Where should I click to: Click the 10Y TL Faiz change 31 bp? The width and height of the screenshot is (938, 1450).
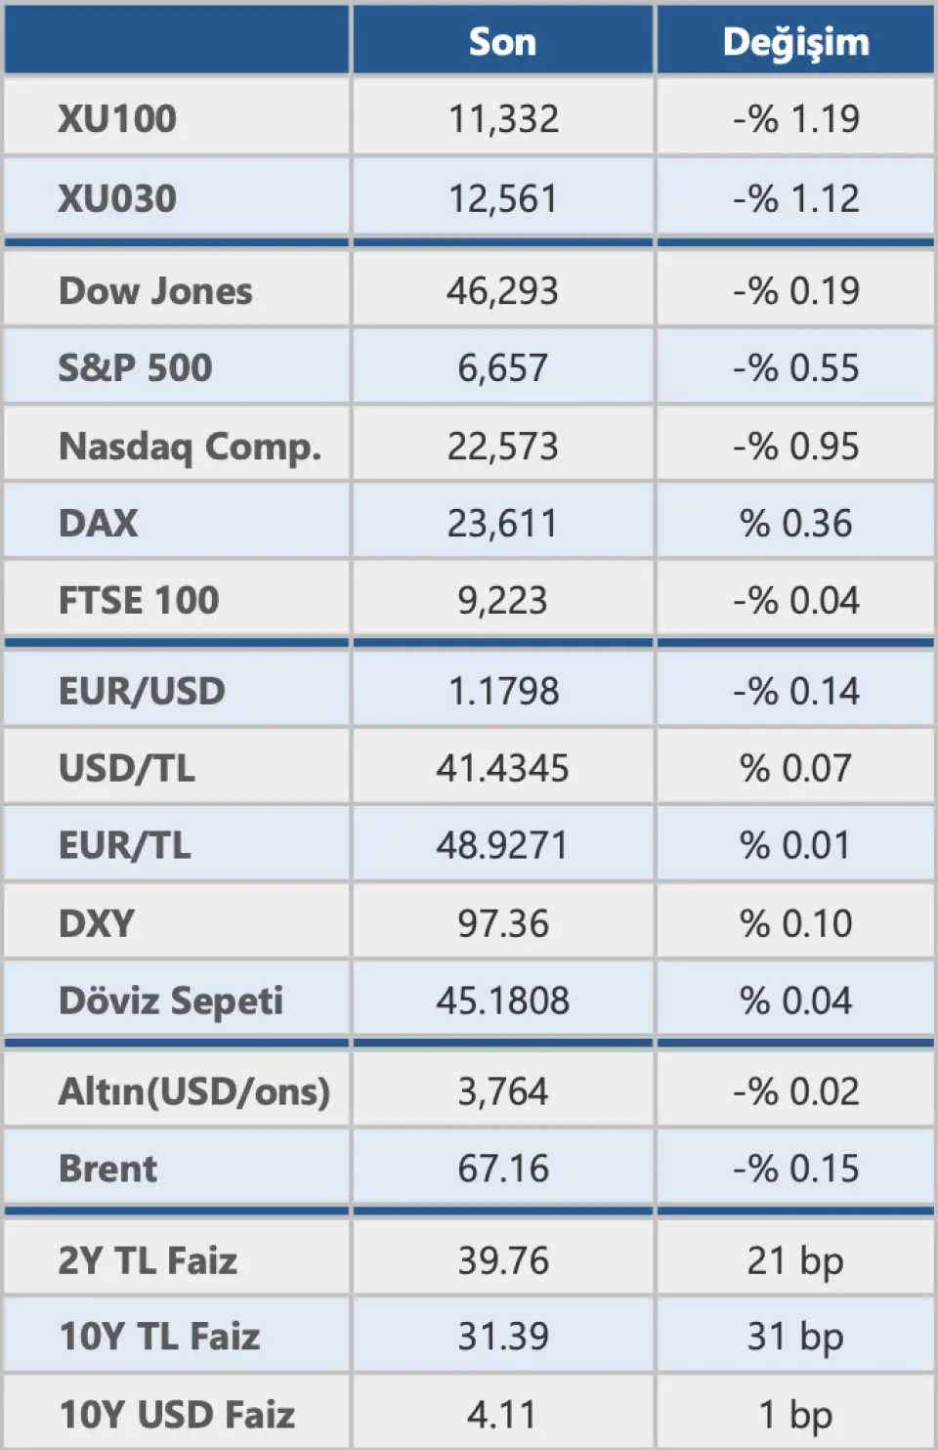pos(795,1337)
